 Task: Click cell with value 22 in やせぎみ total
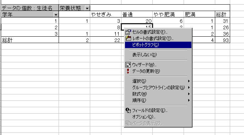pos(105,40)
